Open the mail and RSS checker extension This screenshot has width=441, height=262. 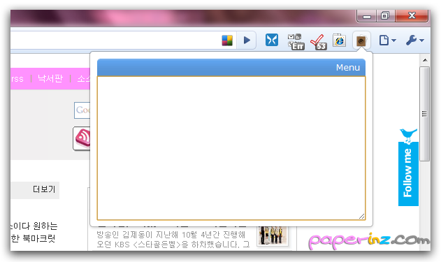pos(296,42)
